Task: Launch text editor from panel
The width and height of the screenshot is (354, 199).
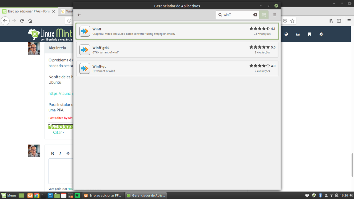Action: (50, 195)
